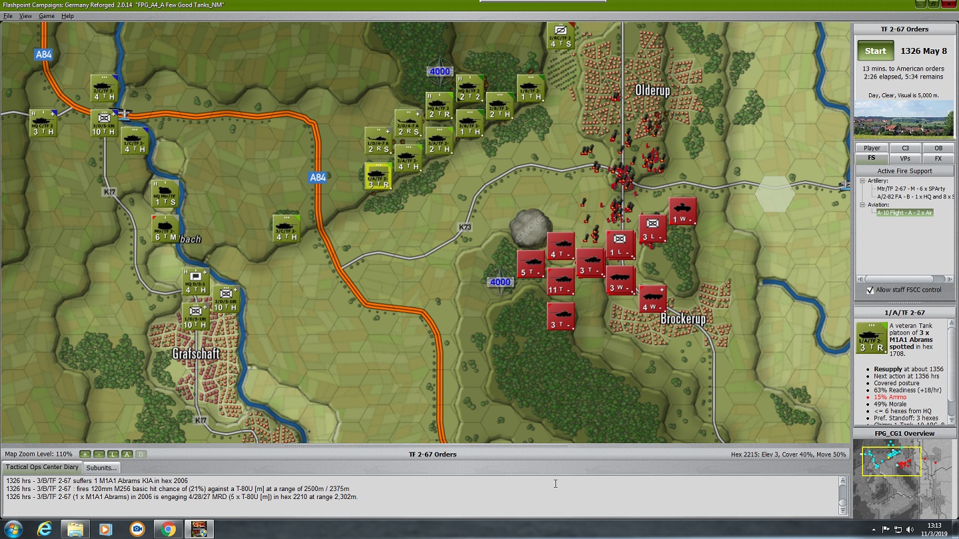Zoom out map with the - button
The image size is (959, 539).
click(99, 454)
